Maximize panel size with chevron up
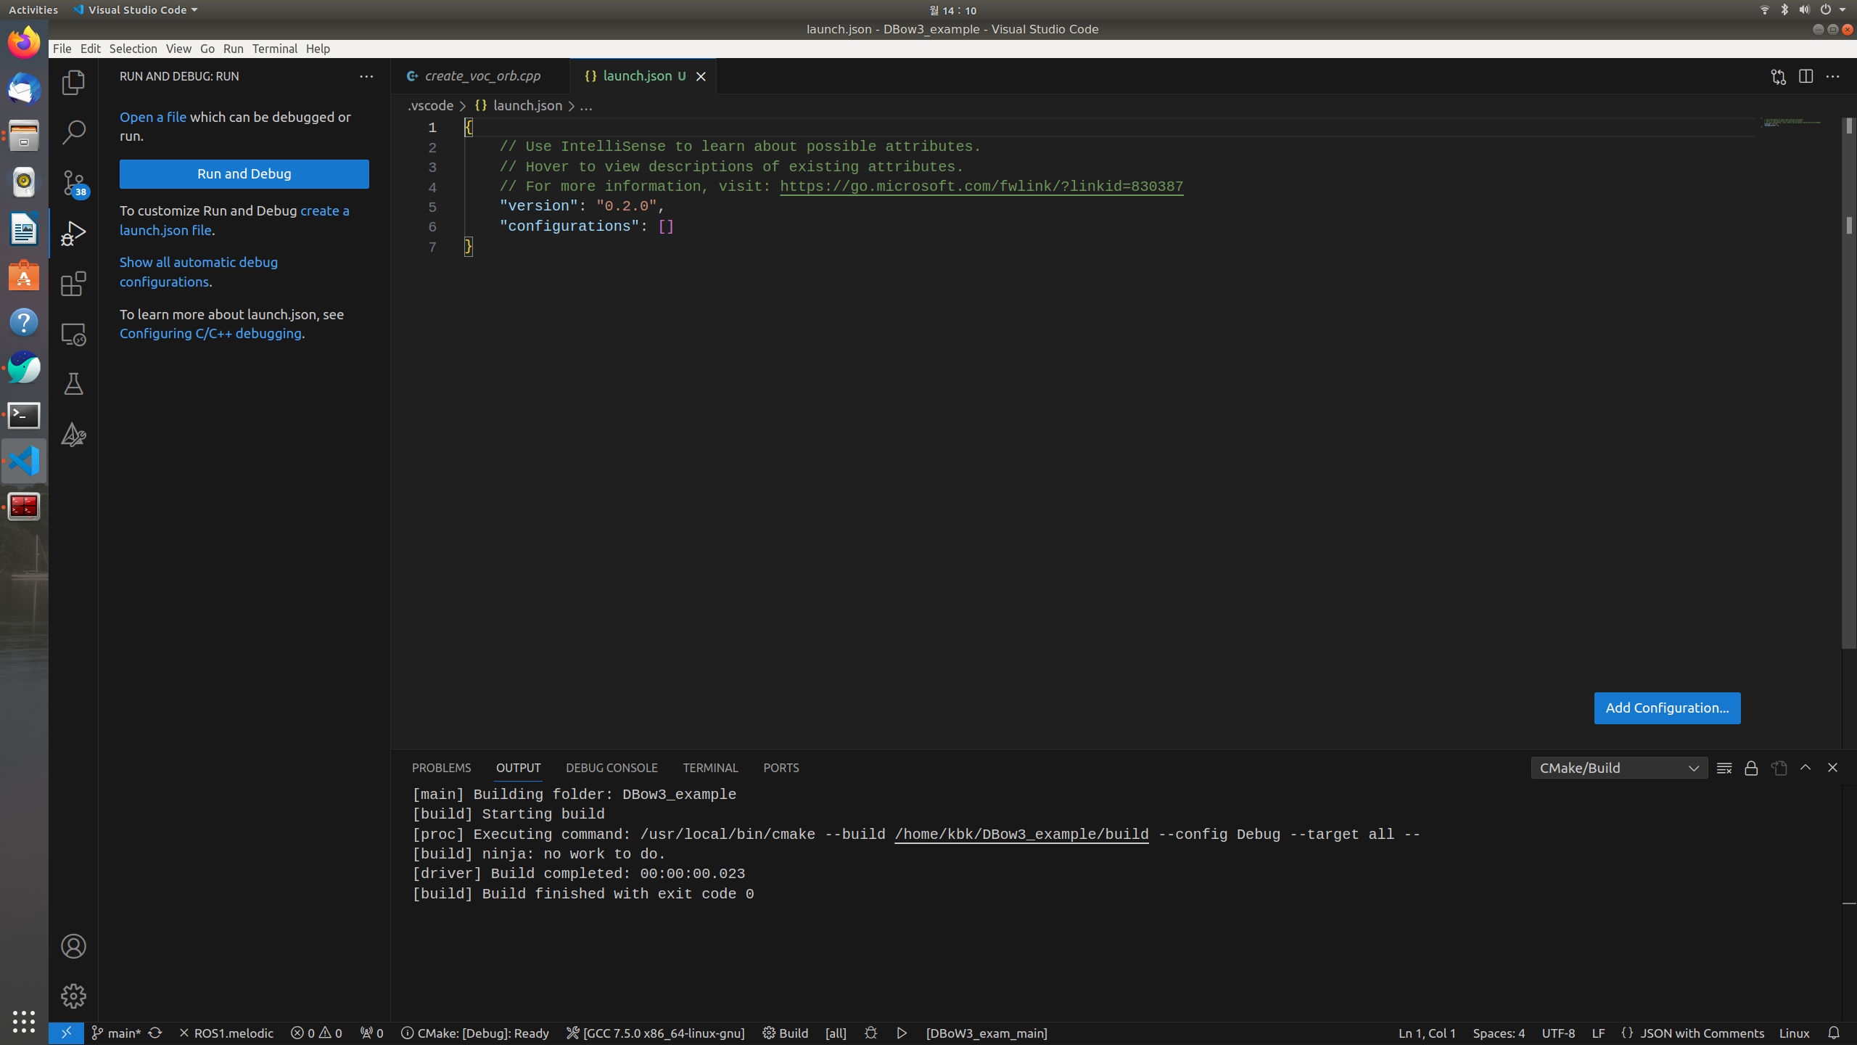The width and height of the screenshot is (1857, 1045). 1805,768
